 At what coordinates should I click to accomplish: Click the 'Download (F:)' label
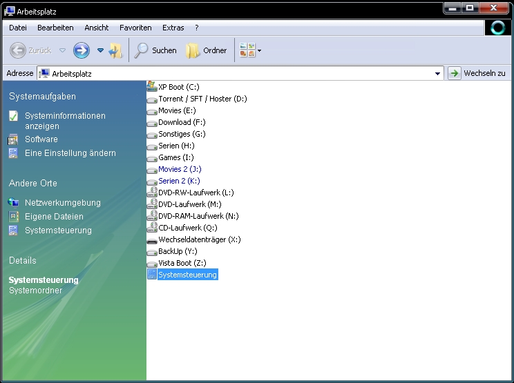tap(182, 122)
